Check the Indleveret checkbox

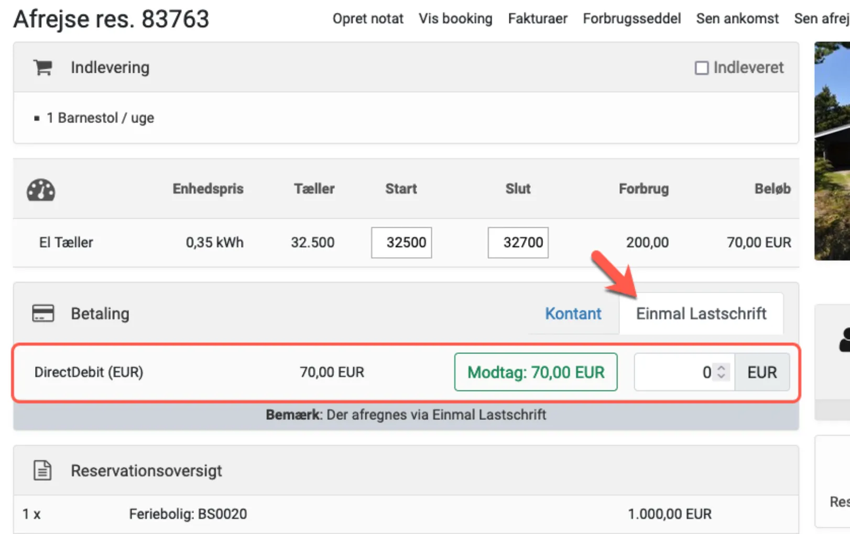click(701, 68)
